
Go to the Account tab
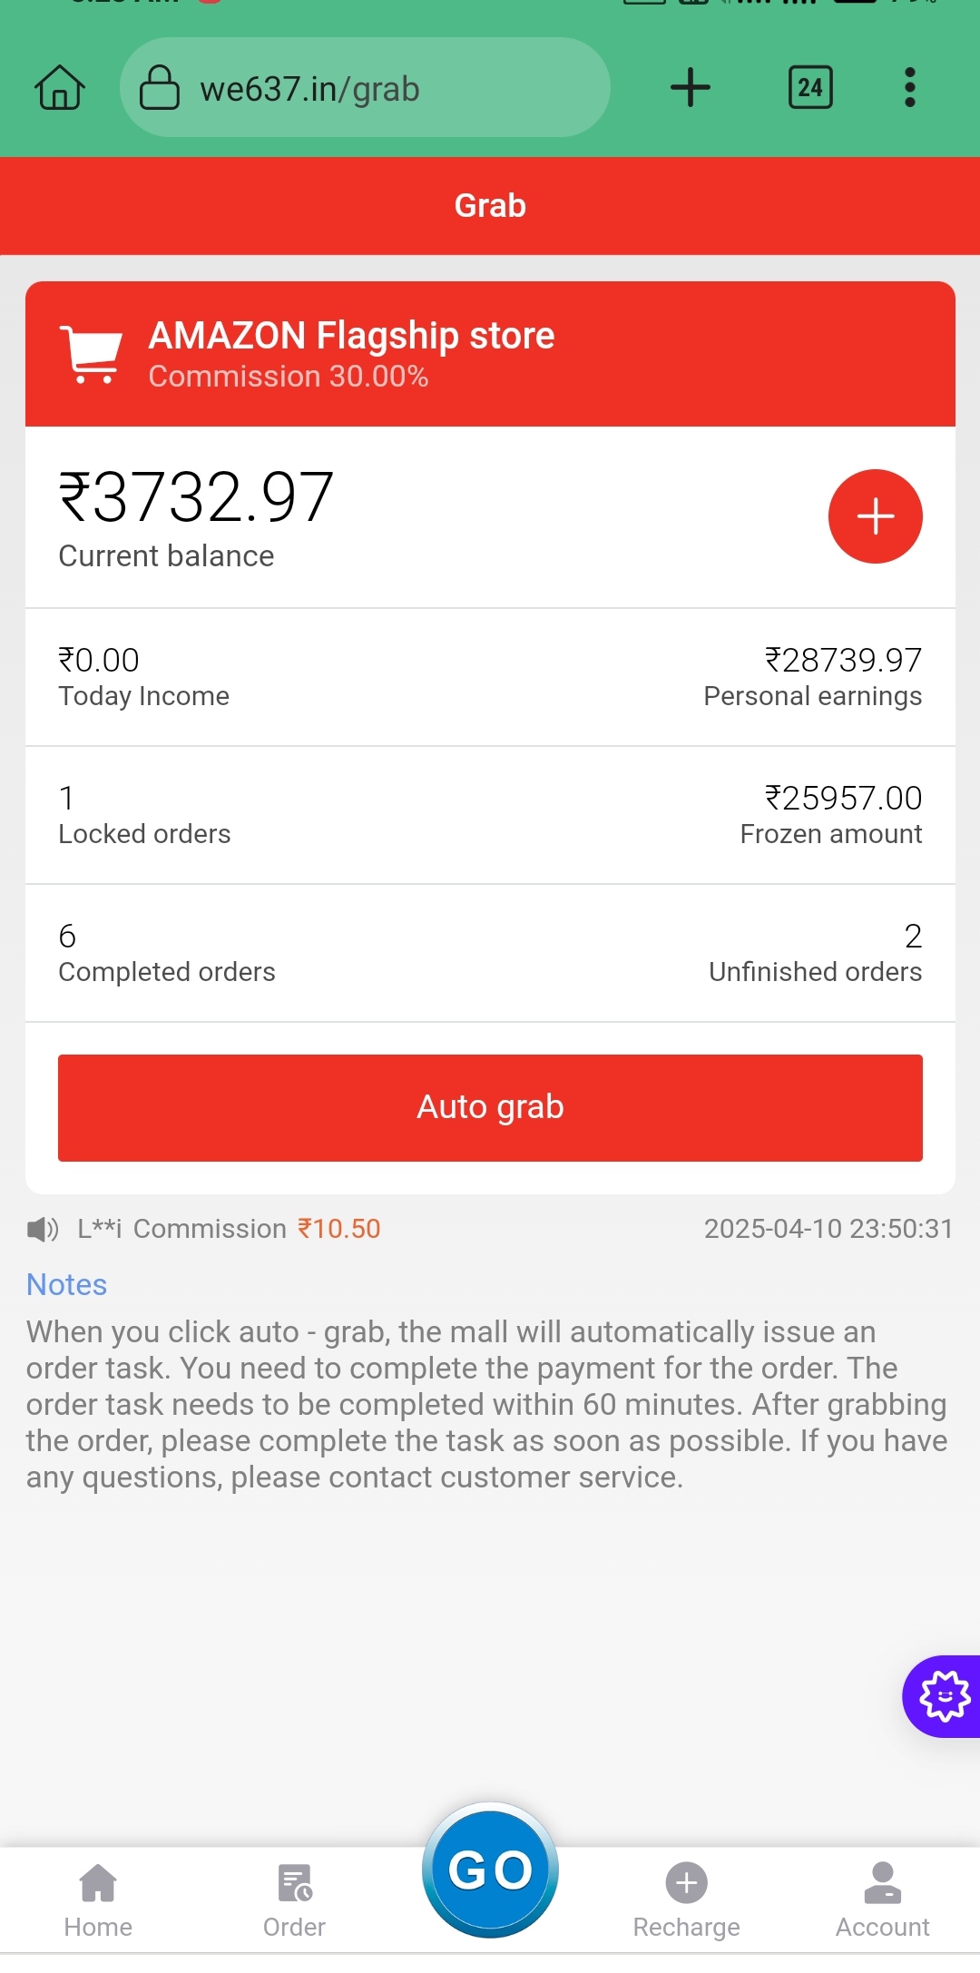(882, 1899)
